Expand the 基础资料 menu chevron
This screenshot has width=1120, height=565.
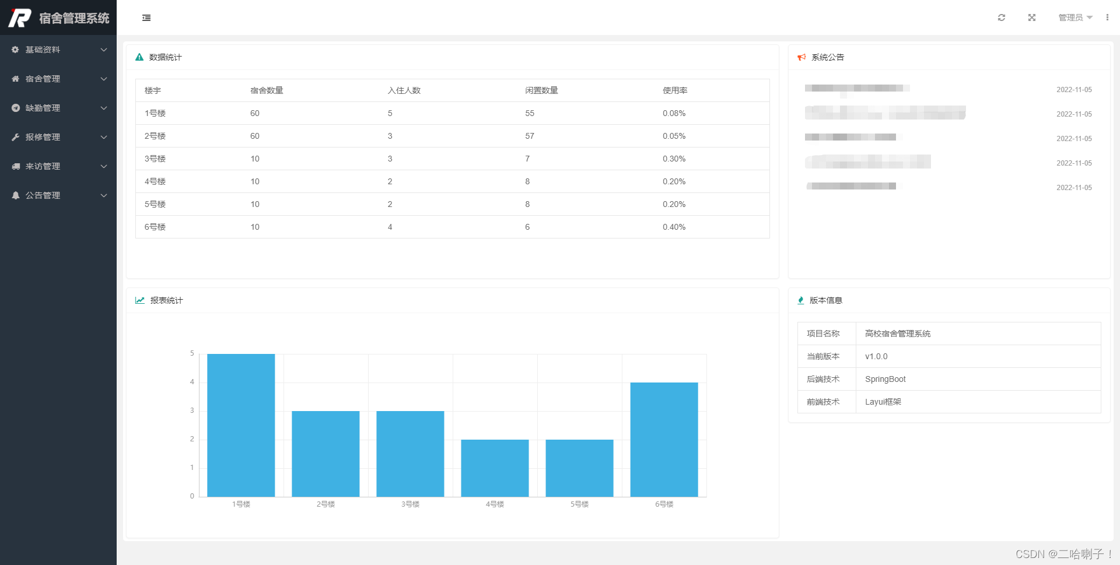(x=104, y=50)
